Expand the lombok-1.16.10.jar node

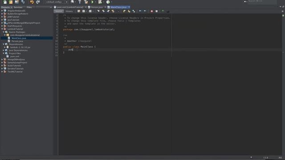pos(5,48)
